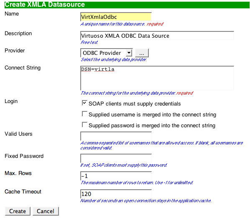Click the "Create XMLA Datasource" heading

tap(45, 5)
